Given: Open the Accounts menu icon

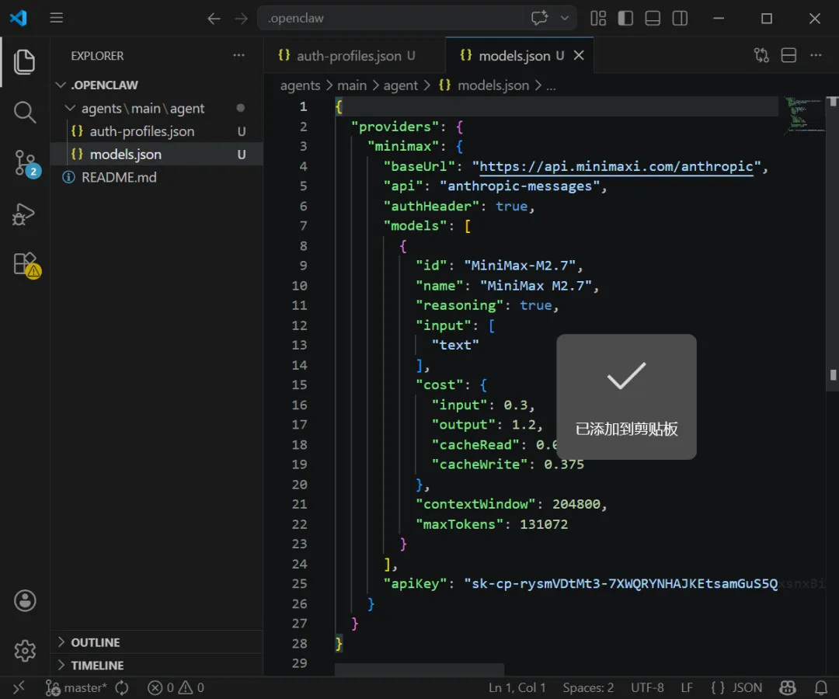Looking at the screenshot, I should pyautogui.click(x=25, y=600).
